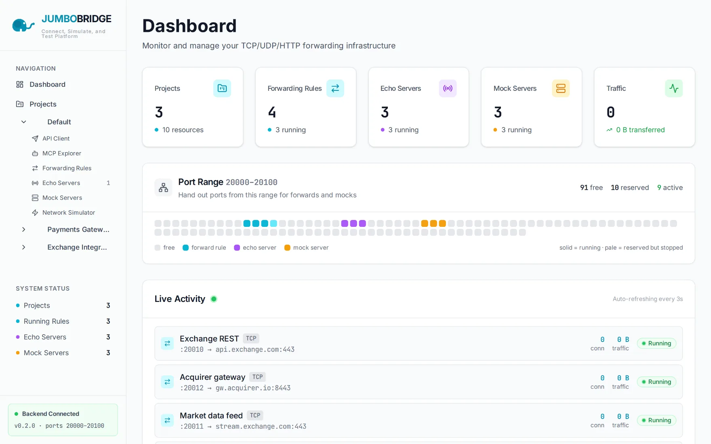Click the Acquirer gateway Running status badge

click(x=656, y=382)
